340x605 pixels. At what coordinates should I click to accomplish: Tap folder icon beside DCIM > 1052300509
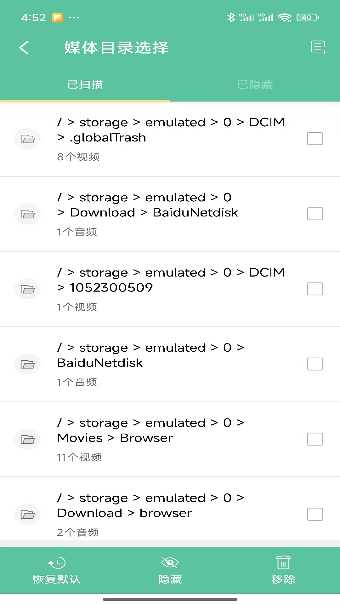[28, 289]
